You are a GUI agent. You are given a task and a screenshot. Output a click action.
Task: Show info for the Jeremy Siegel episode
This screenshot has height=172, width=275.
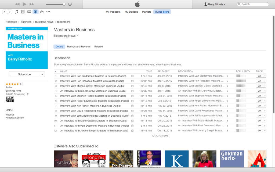227,131
